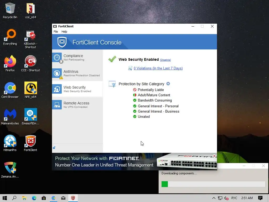Select the KillSwitch shortcut icon

point(30,39)
